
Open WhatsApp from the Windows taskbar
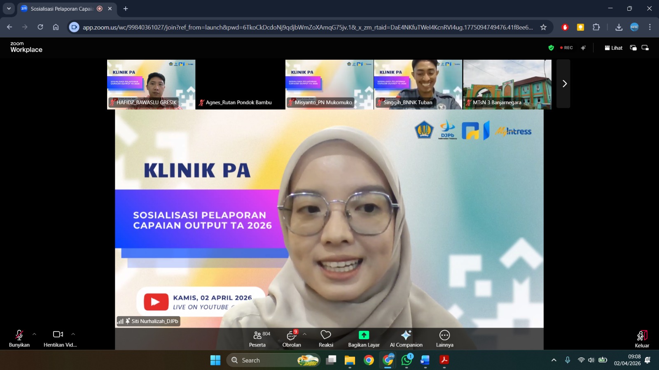tap(407, 360)
